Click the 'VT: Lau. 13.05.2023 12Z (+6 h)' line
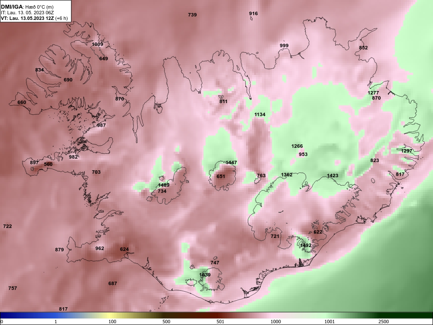The width and height of the screenshot is (433, 325). [34, 18]
